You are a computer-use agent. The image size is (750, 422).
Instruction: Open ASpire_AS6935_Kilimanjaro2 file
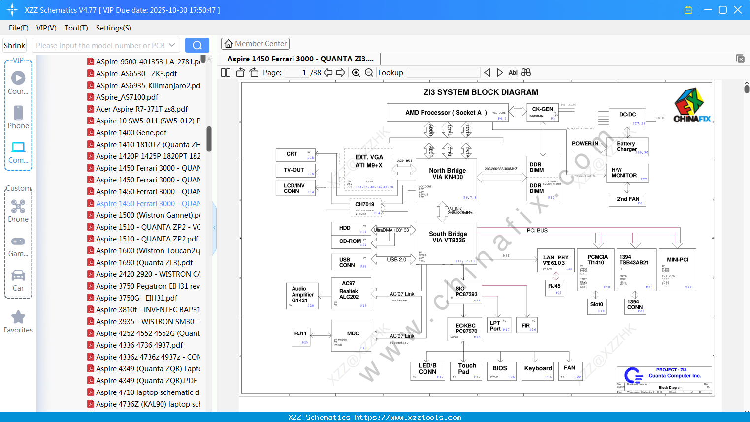pyautogui.click(x=144, y=86)
